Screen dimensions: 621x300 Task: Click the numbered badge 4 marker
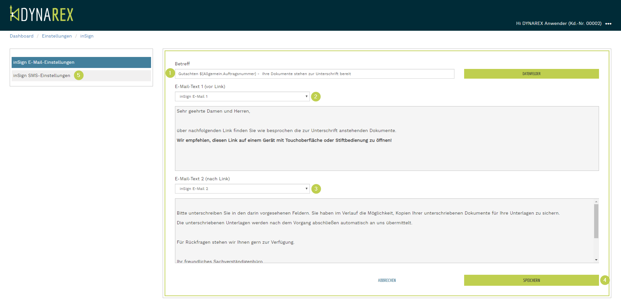(x=605, y=280)
